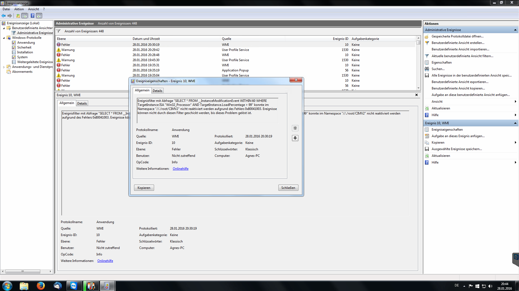Show next event with dialog down arrow
Viewport: 519px width, 291px height.
click(295, 138)
